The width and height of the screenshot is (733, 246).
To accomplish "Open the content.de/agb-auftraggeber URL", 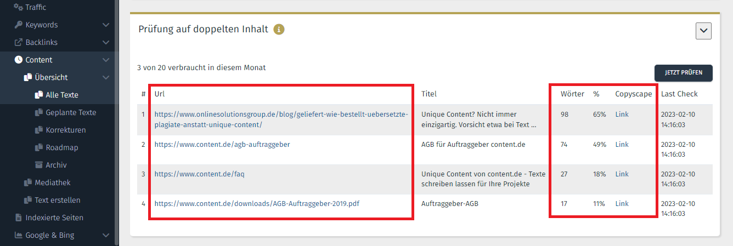I will click(222, 144).
